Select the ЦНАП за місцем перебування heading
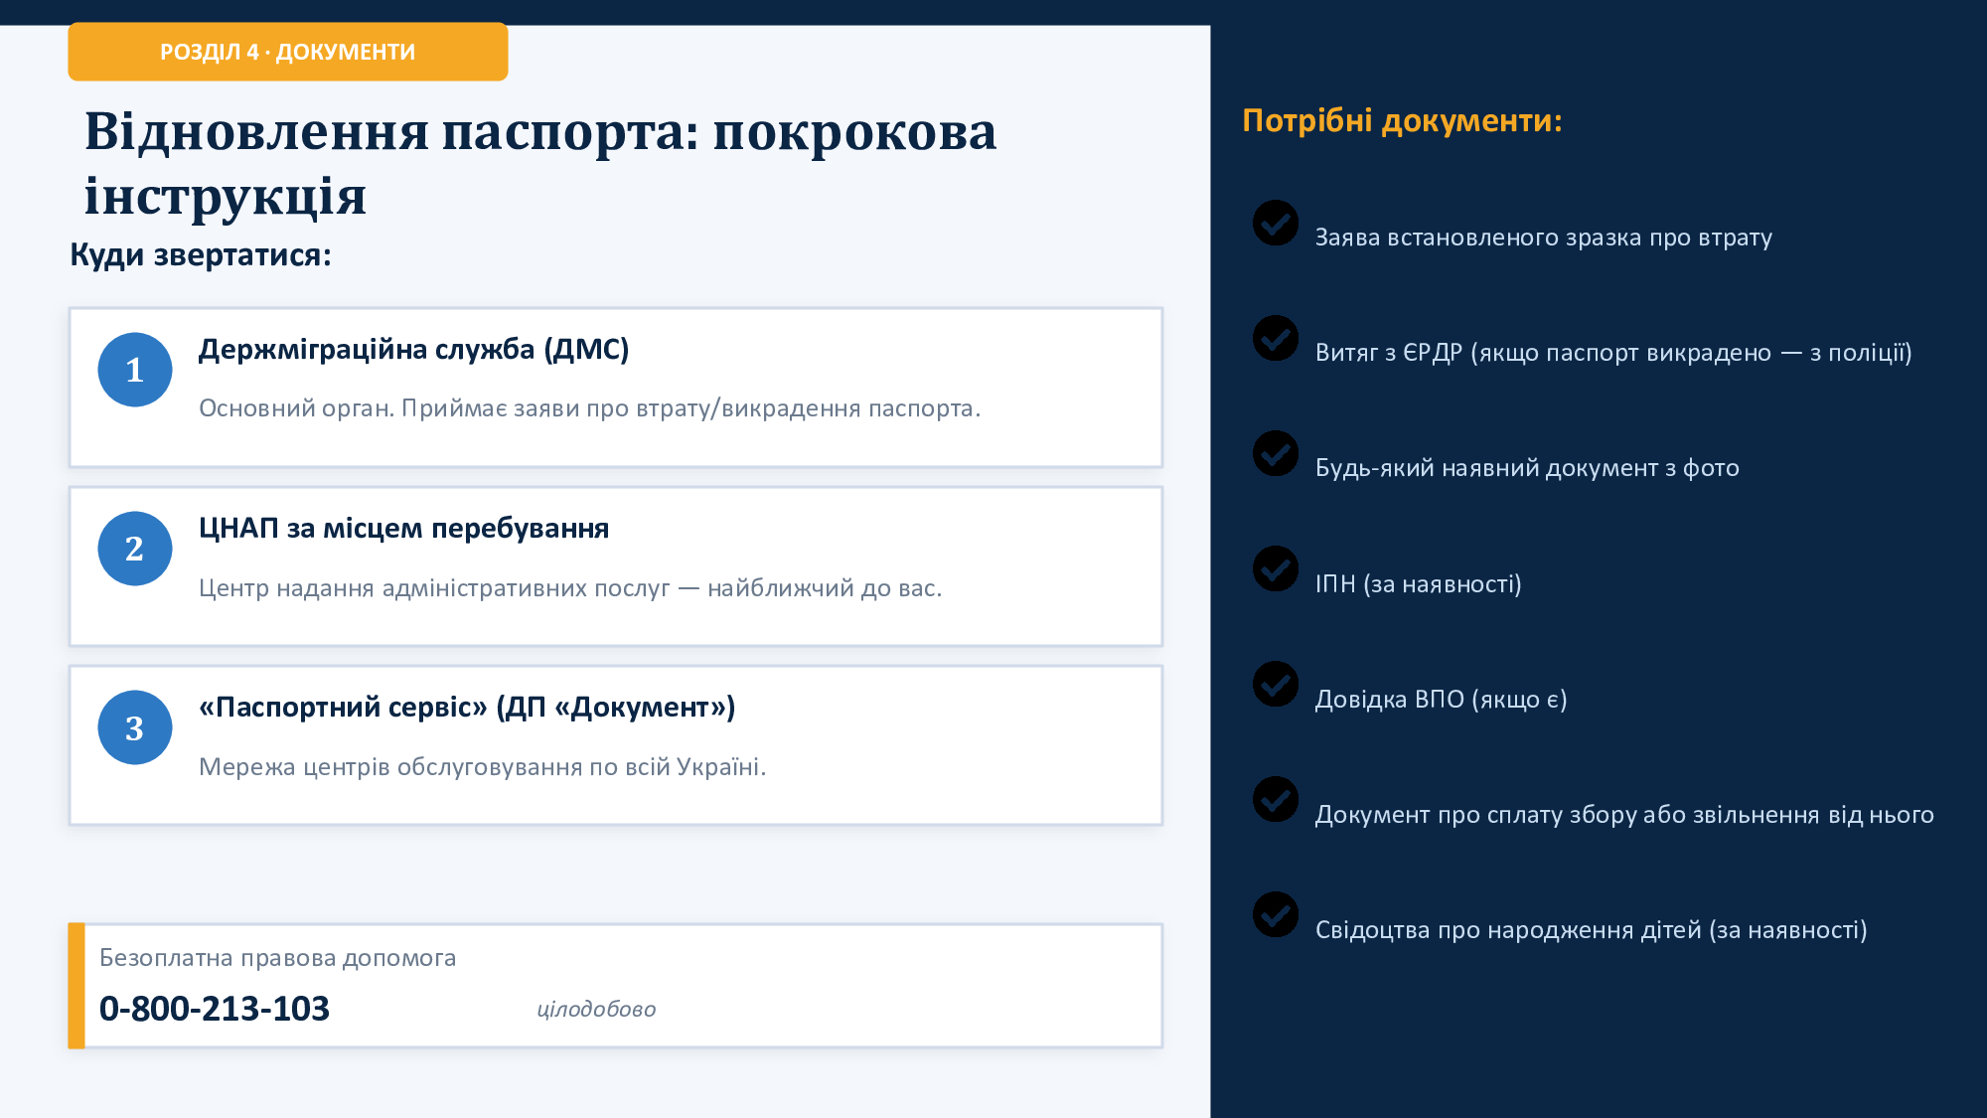 [403, 529]
